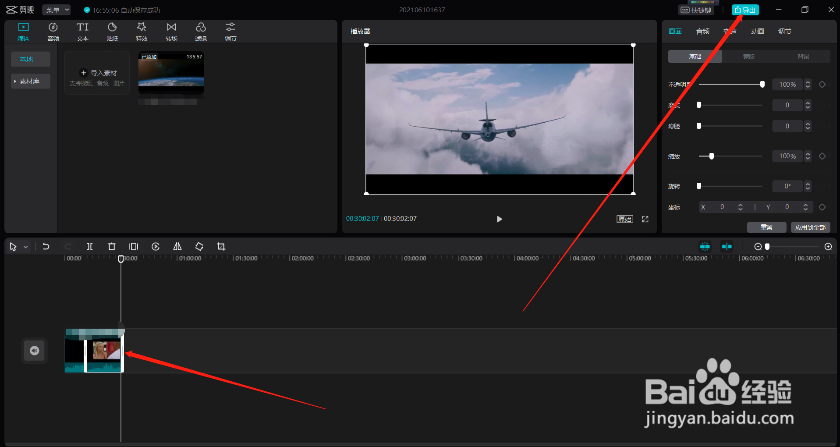Screen dimensions: 840x447
Task: Switch to 调节 tab in properties panel
Action: [785, 32]
